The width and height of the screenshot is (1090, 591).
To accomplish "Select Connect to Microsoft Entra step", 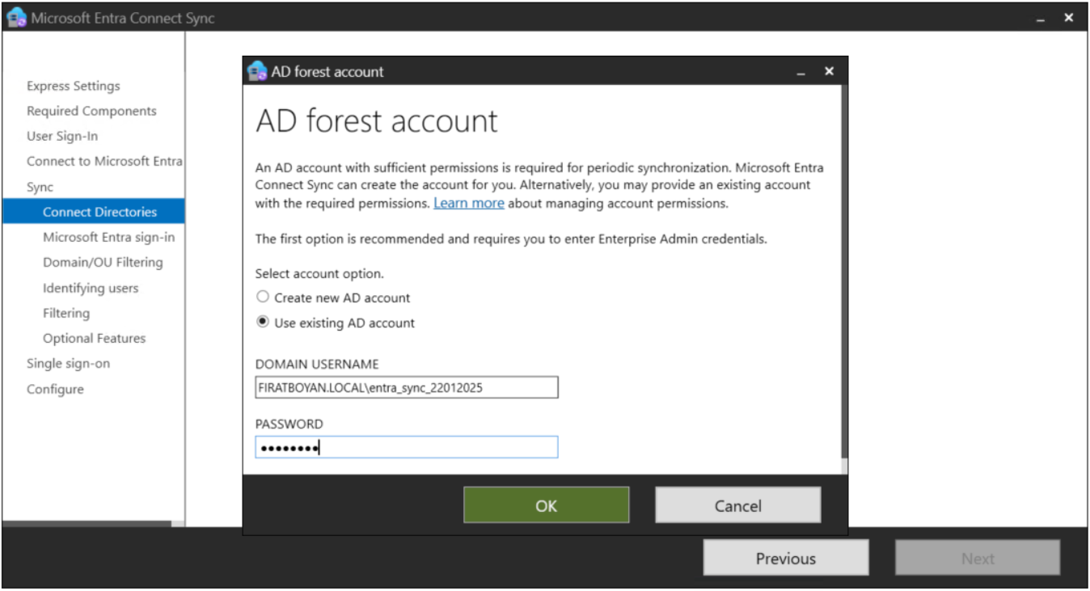I will click(104, 161).
